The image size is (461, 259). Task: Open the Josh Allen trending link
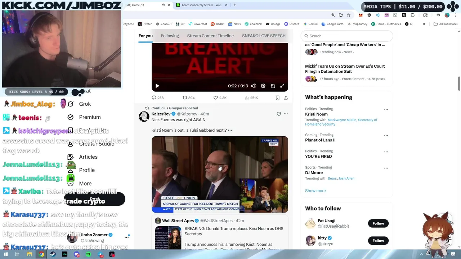point(346,178)
